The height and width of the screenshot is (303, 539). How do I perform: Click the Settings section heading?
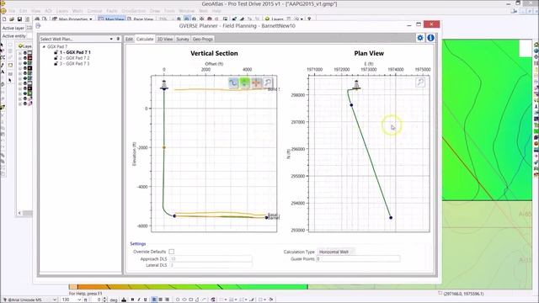point(138,243)
